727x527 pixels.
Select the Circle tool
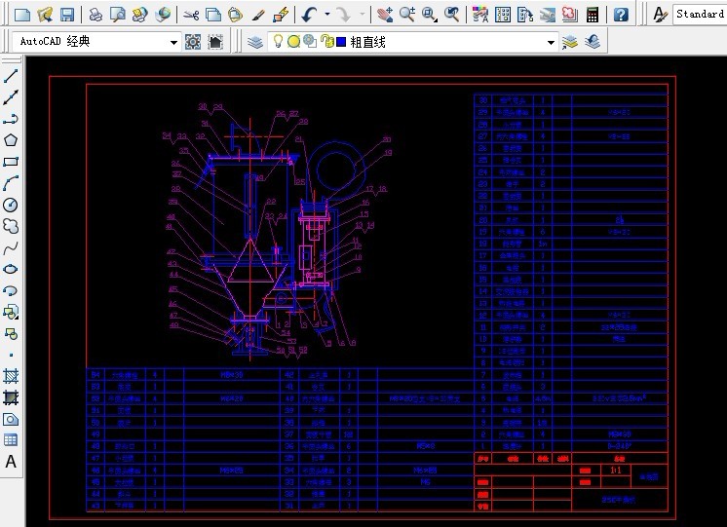pos(12,205)
